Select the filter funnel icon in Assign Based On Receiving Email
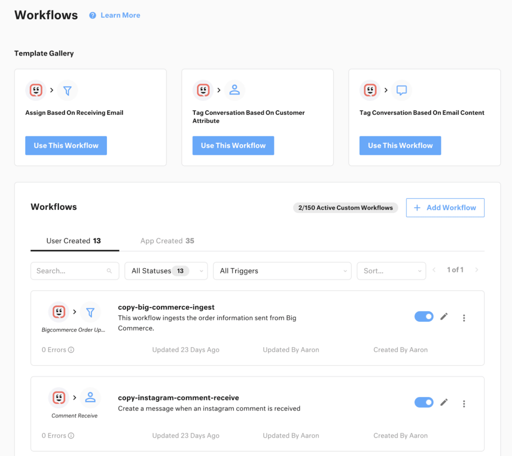This screenshot has height=456, width=512. [67, 90]
